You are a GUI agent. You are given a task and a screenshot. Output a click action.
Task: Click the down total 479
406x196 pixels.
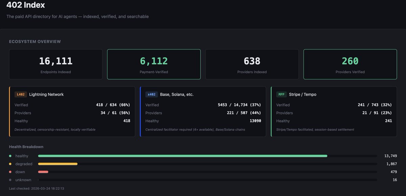(393, 172)
